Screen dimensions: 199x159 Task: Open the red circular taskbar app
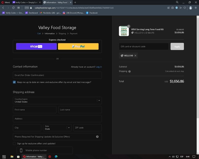[x=50, y=157]
